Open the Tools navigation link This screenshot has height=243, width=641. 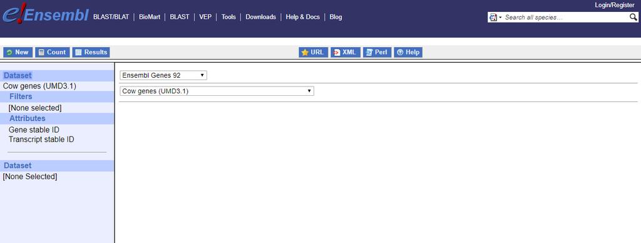tap(228, 17)
